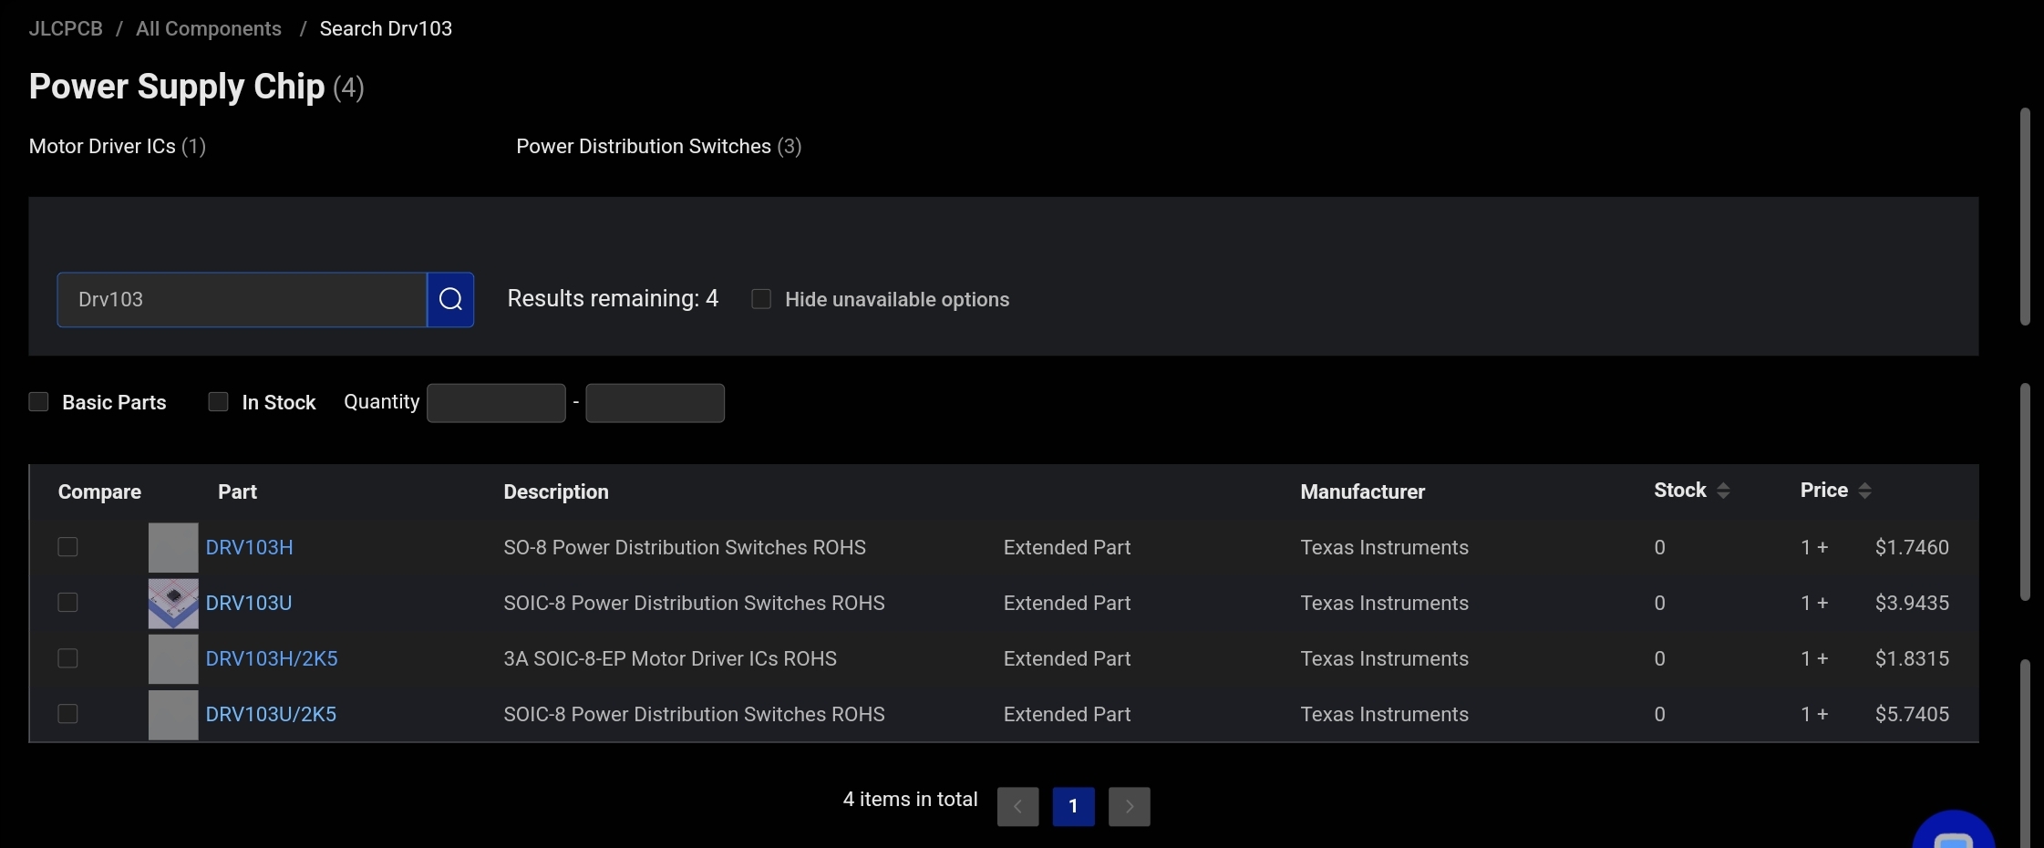Screen dimensions: 2044x848
Task: Open the All Components breadcrumb
Action: pyautogui.click(x=208, y=28)
